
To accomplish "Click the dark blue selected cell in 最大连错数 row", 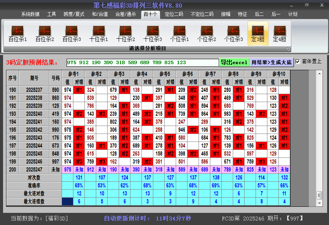I will tap(68, 201).
